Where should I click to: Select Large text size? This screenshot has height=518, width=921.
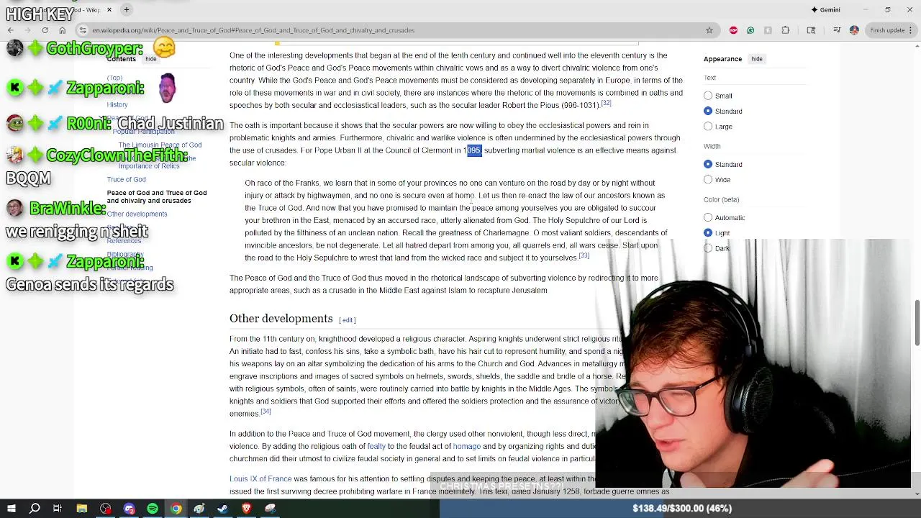[708, 126]
